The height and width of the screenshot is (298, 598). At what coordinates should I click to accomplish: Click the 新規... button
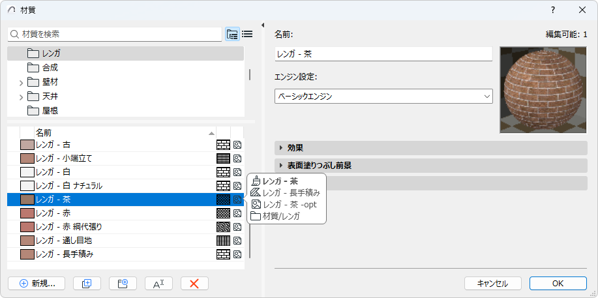click(x=37, y=283)
